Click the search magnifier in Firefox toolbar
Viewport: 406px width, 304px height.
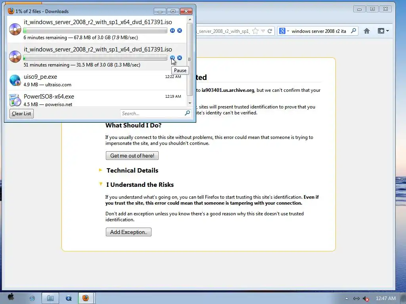tap(353, 31)
